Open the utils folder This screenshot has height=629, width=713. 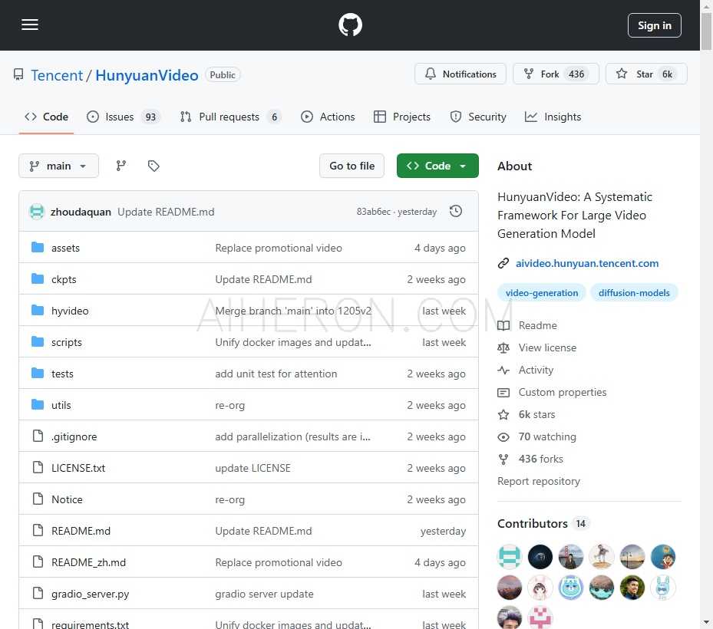point(61,405)
